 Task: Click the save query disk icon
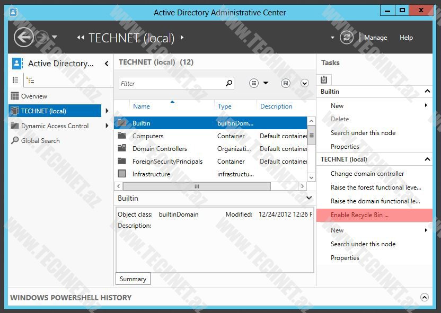[x=286, y=83]
